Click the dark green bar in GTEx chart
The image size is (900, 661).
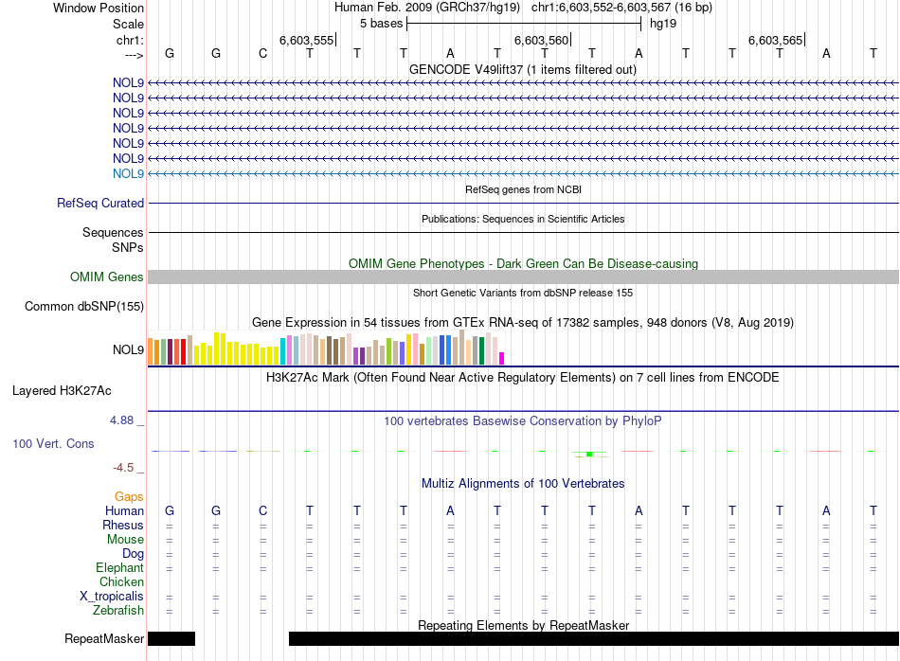[x=482, y=351]
